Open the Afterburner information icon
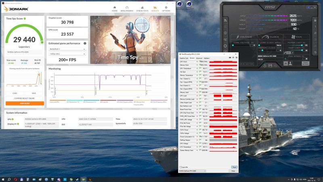This screenshot has width=323, height=182. (225, 33)
